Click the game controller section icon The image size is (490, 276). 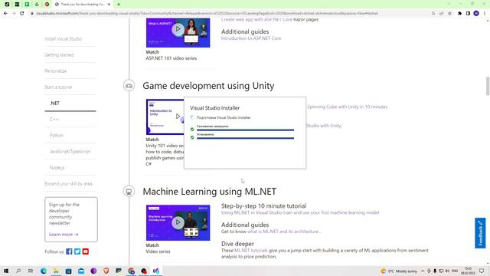(129, 86)
